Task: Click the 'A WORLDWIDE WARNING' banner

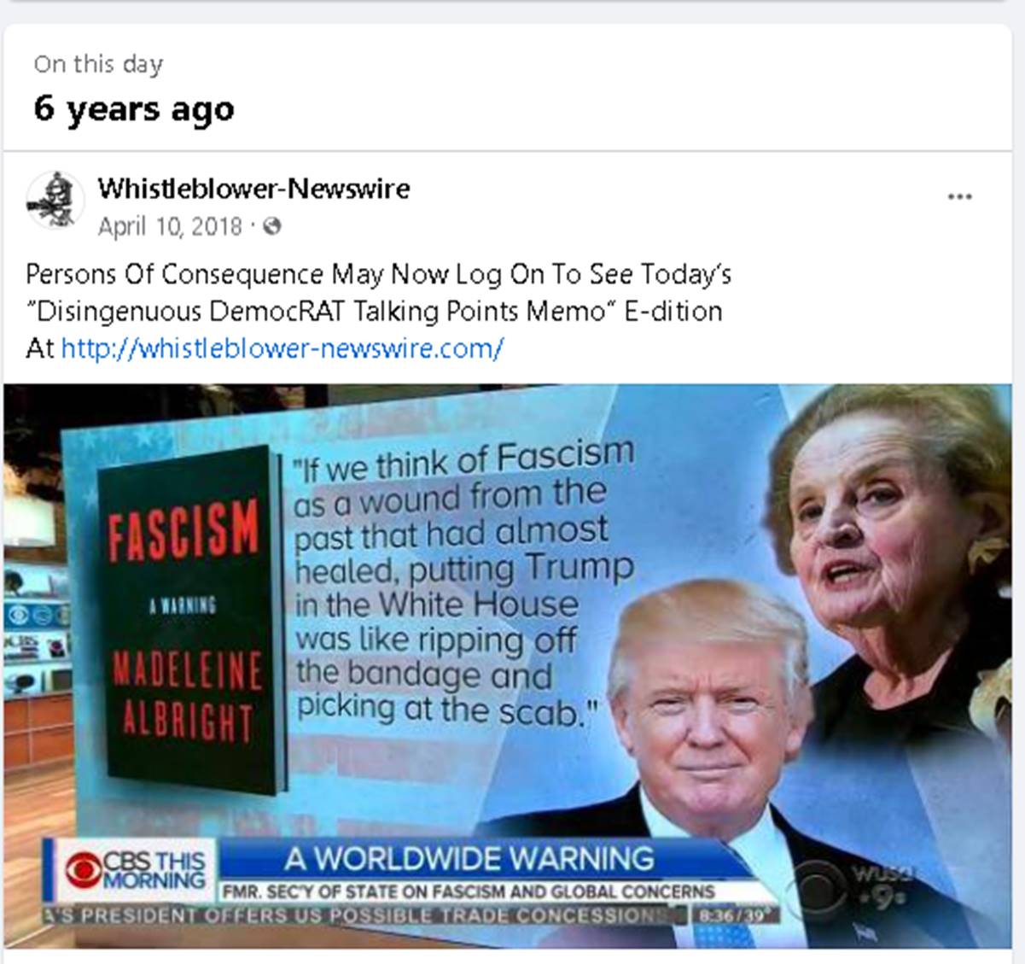Action: tap(469, 858)
